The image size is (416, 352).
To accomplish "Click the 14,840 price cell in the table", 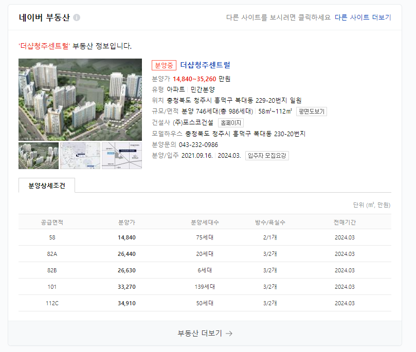I will (x=126, y=237).
